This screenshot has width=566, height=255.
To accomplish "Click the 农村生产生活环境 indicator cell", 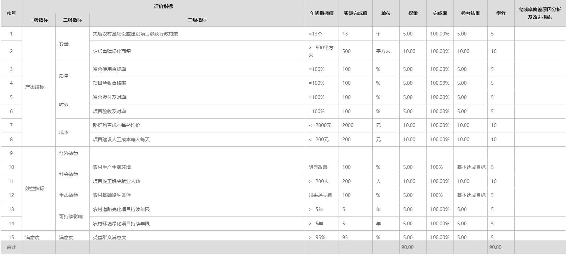I will click(x=112, y=167).
